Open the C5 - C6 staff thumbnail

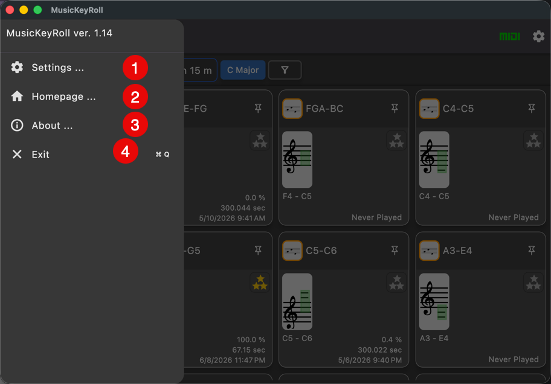pos(297,301)
